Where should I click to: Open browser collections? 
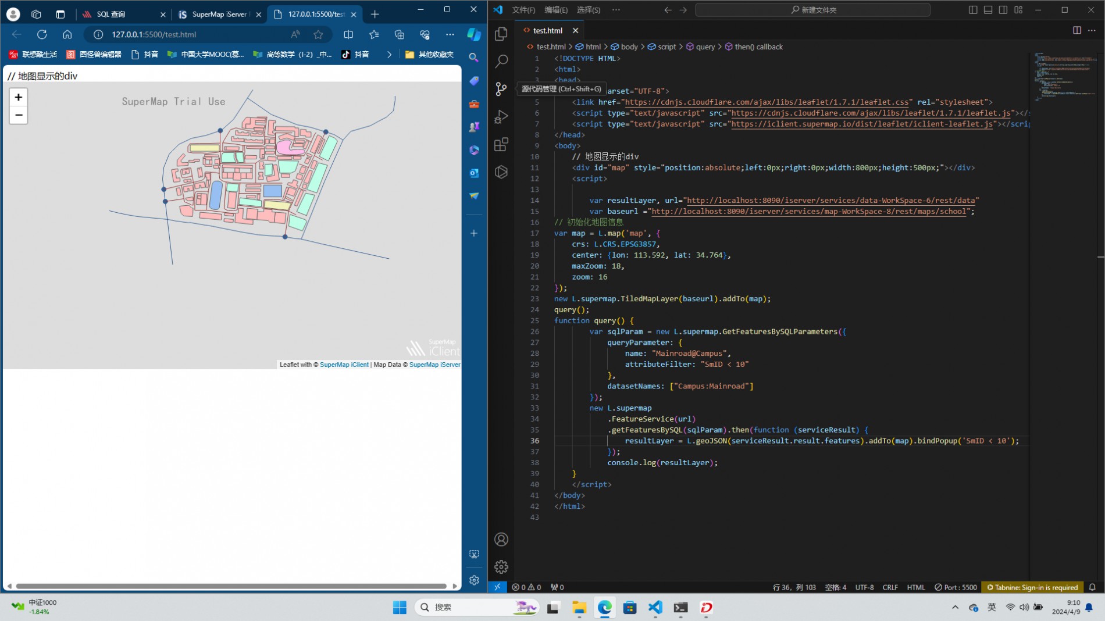(x=400, y=34)
